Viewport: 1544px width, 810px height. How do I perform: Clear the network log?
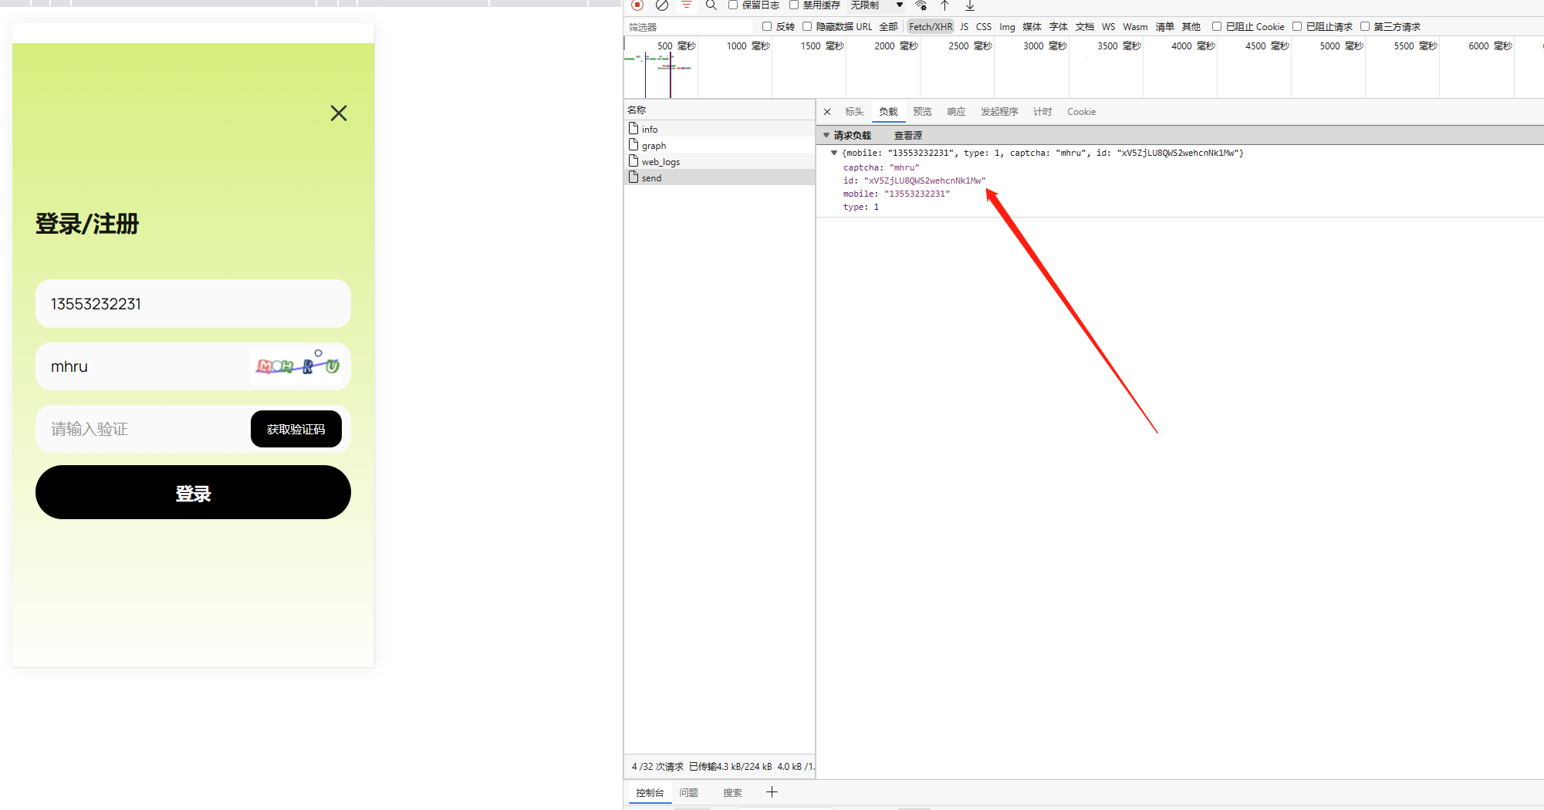click(x=662, y=5)
